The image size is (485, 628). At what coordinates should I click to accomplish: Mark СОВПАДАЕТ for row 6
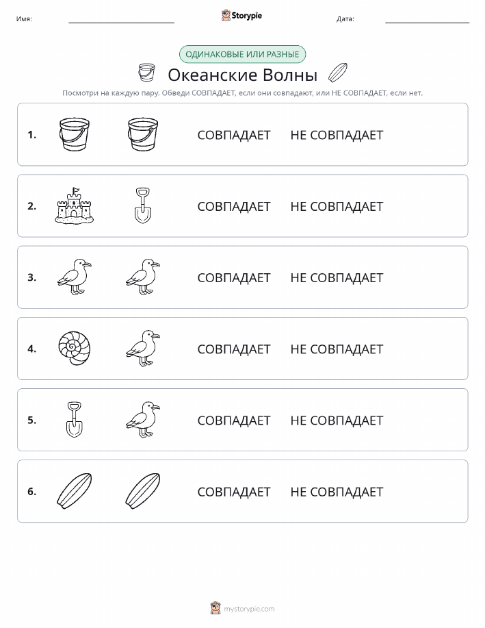point(234,492)
